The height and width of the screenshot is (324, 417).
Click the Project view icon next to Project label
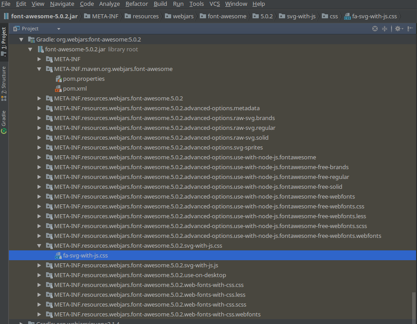[17, 29]
